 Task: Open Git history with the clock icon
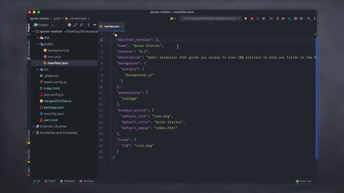coord(295,19)
